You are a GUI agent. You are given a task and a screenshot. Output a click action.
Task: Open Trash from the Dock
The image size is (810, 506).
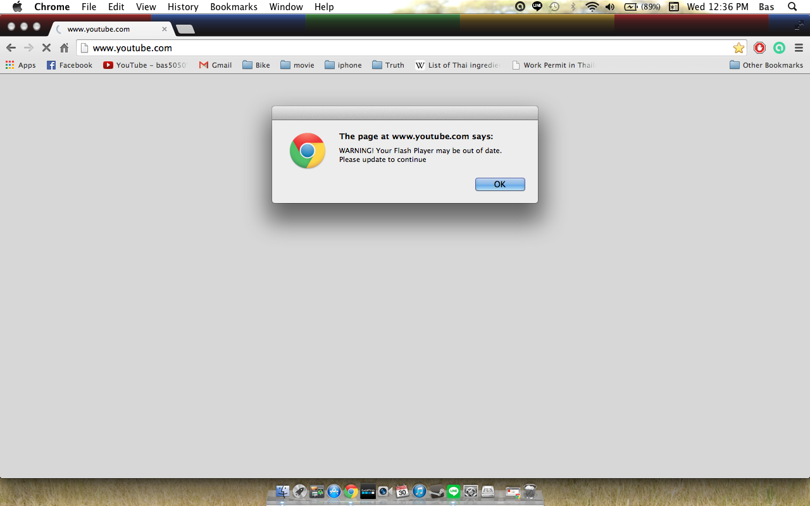(x=530, y=491)
